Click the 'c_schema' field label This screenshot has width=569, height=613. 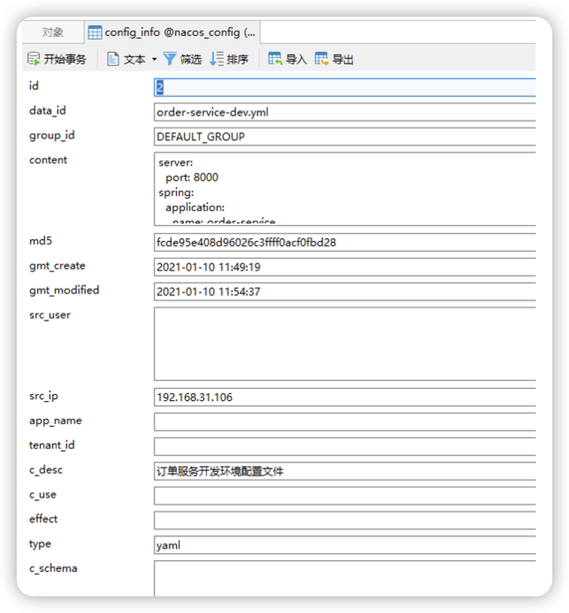(x=53, y=568)
